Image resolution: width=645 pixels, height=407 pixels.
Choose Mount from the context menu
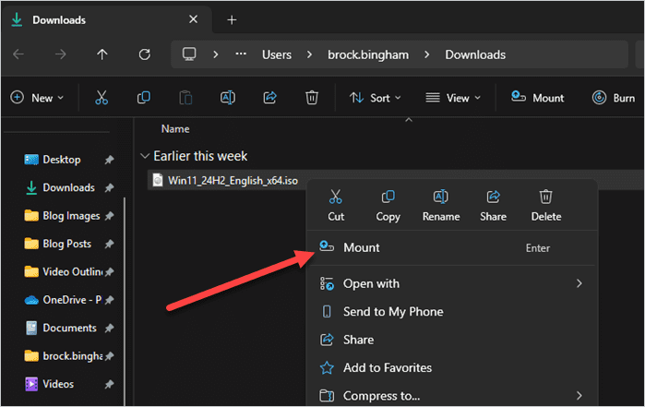point(451,247)
